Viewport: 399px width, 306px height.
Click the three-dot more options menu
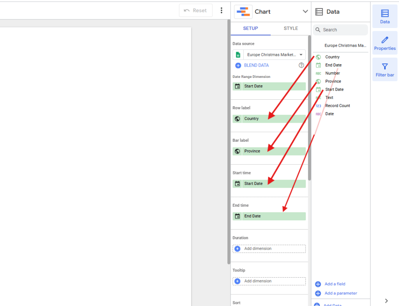coord(222,11)
